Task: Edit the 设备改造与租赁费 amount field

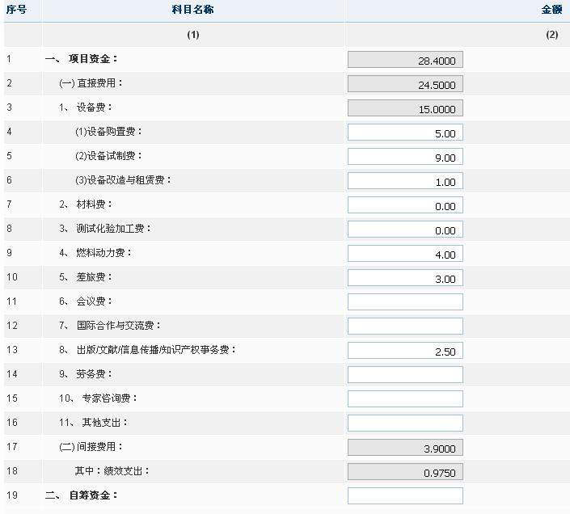Action: click(405, 181)
